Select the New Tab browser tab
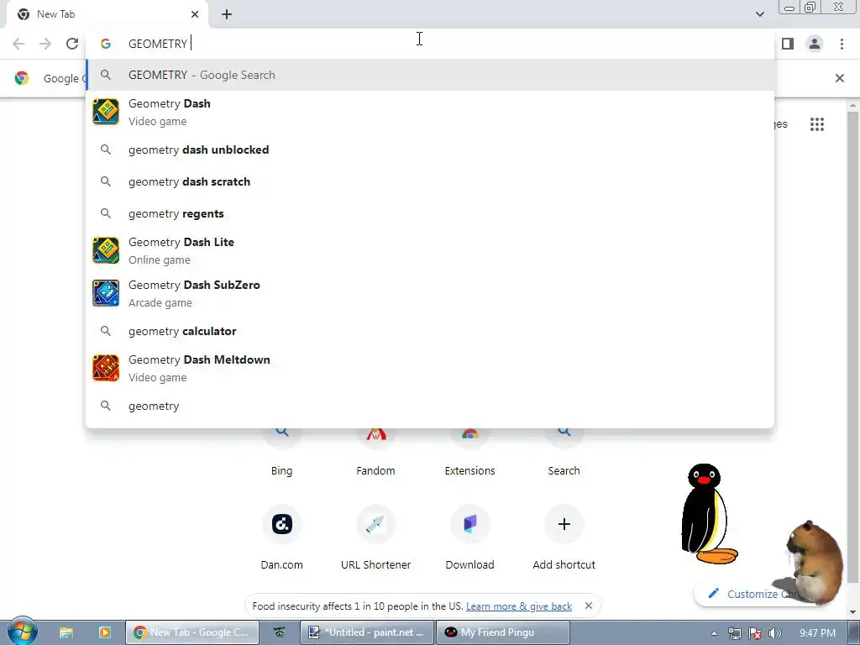The height and width of the screenshot is (645, 860). click(x=107, y=14)
